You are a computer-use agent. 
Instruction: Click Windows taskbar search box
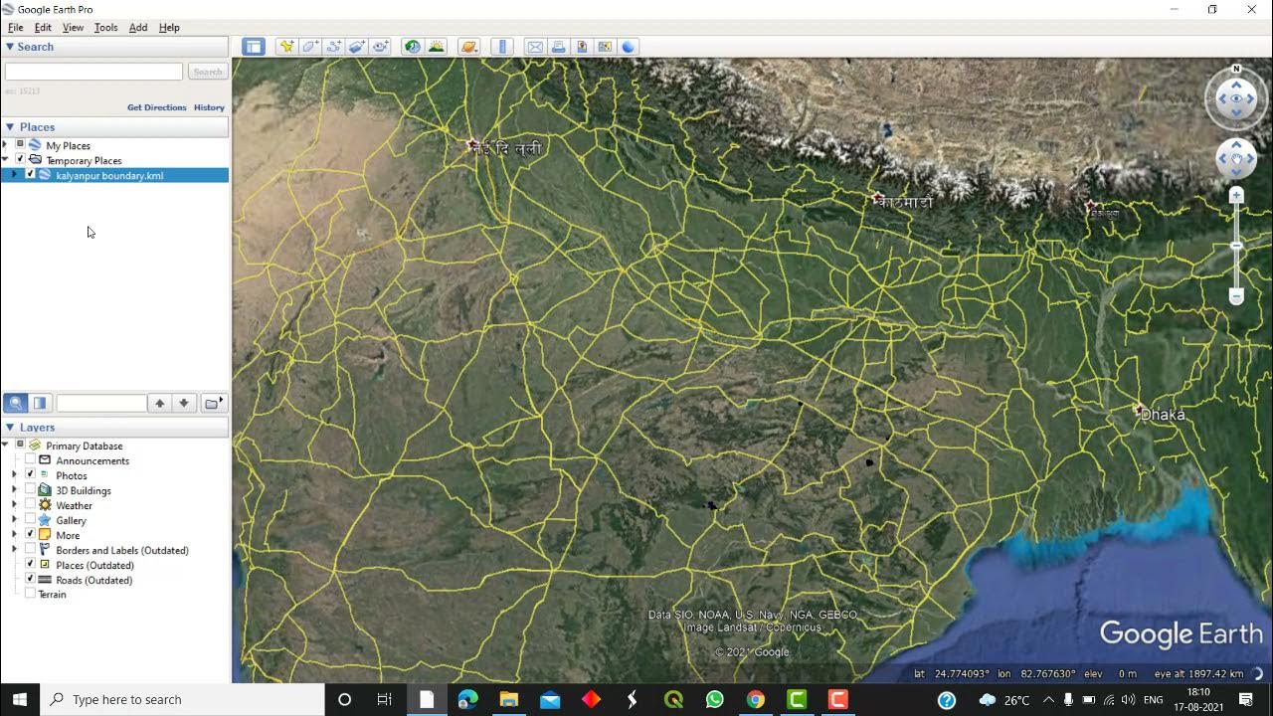point(182,699)
